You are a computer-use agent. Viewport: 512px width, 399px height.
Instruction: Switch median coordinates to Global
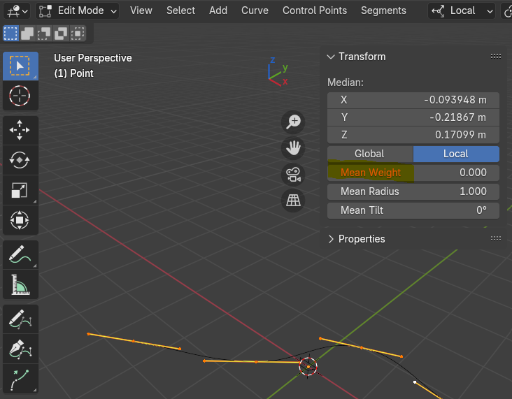point(370,154)
